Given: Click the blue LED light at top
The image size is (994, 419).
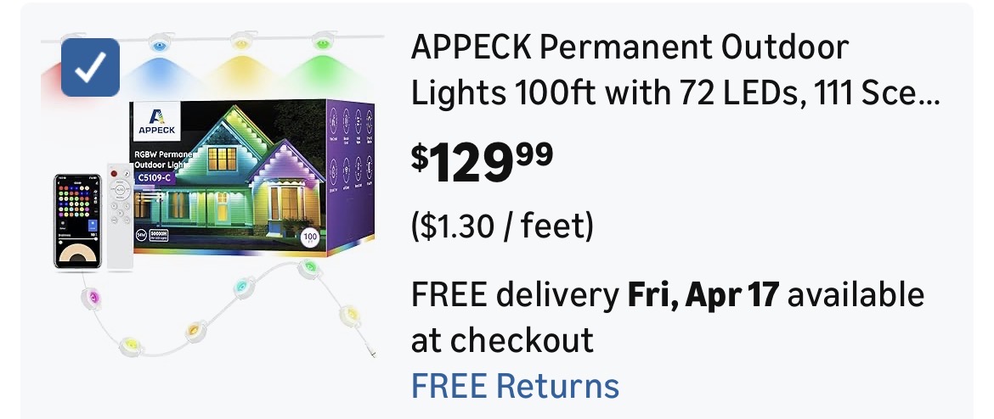Looking at the screenshot, I should (x=159, y=44).
